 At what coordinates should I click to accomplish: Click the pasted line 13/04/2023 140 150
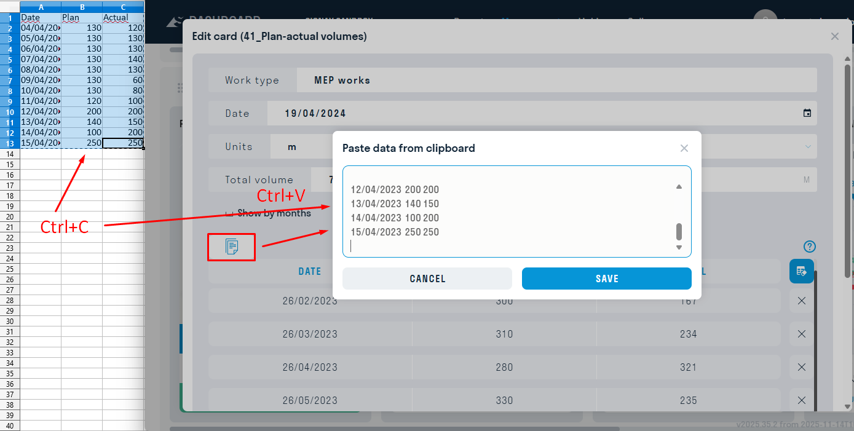(395, 204)
